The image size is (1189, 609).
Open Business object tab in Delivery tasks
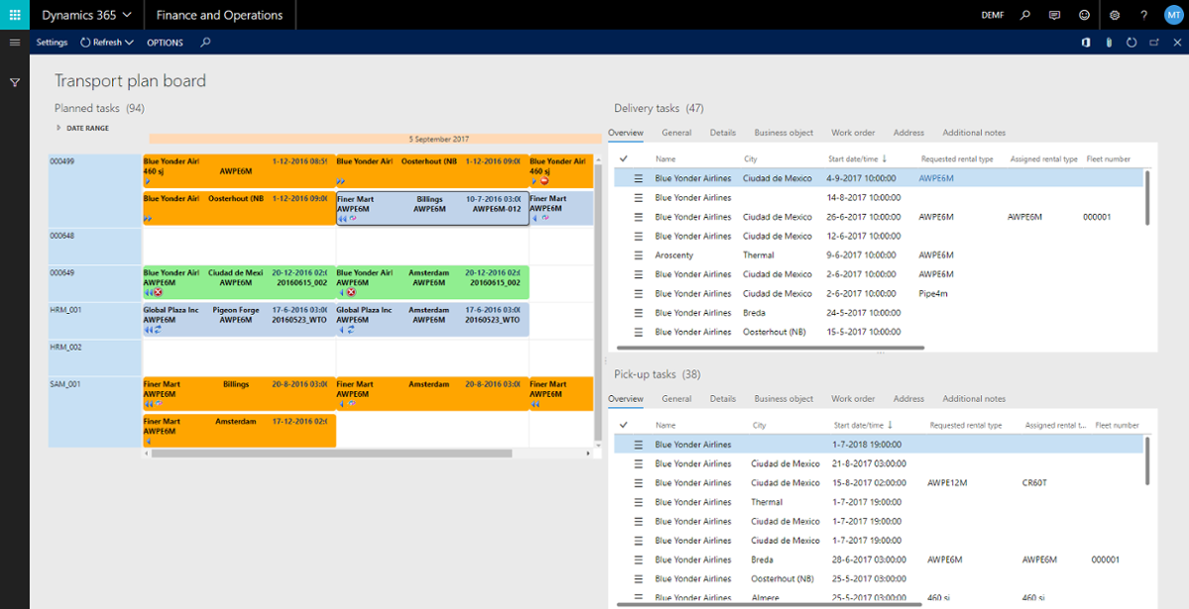tap(784, 133)
